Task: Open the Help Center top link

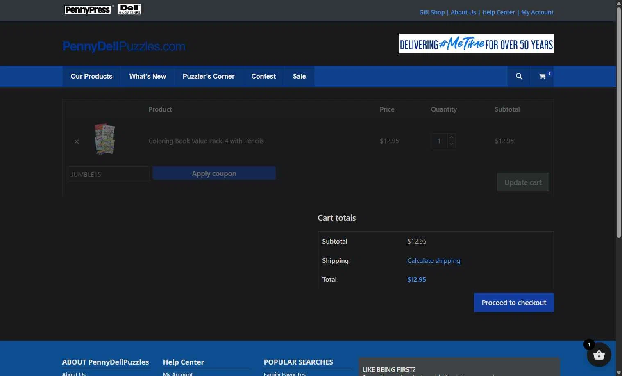Action: click(x=499, y=12)
